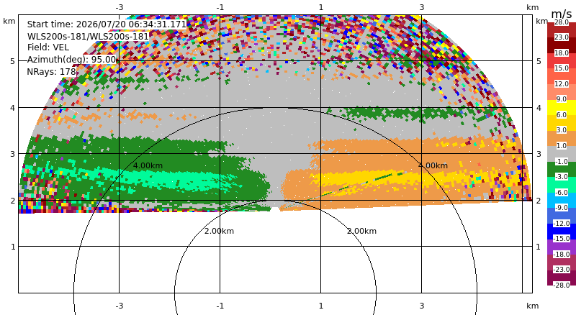
Task: Click the right 2.00km range ring label
Action: (362, 231)
